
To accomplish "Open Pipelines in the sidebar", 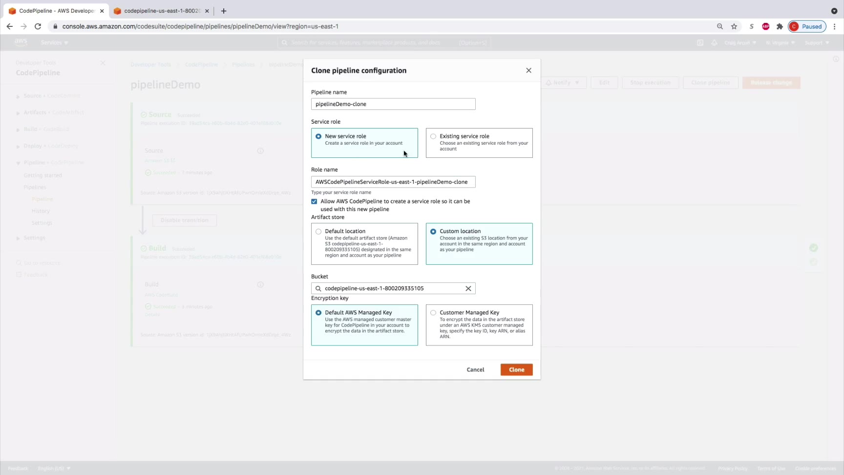I will click(35, 187).
